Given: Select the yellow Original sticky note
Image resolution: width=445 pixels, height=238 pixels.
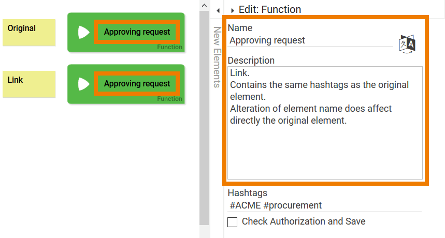Looking at the screenshot, I should pos(29,33).
